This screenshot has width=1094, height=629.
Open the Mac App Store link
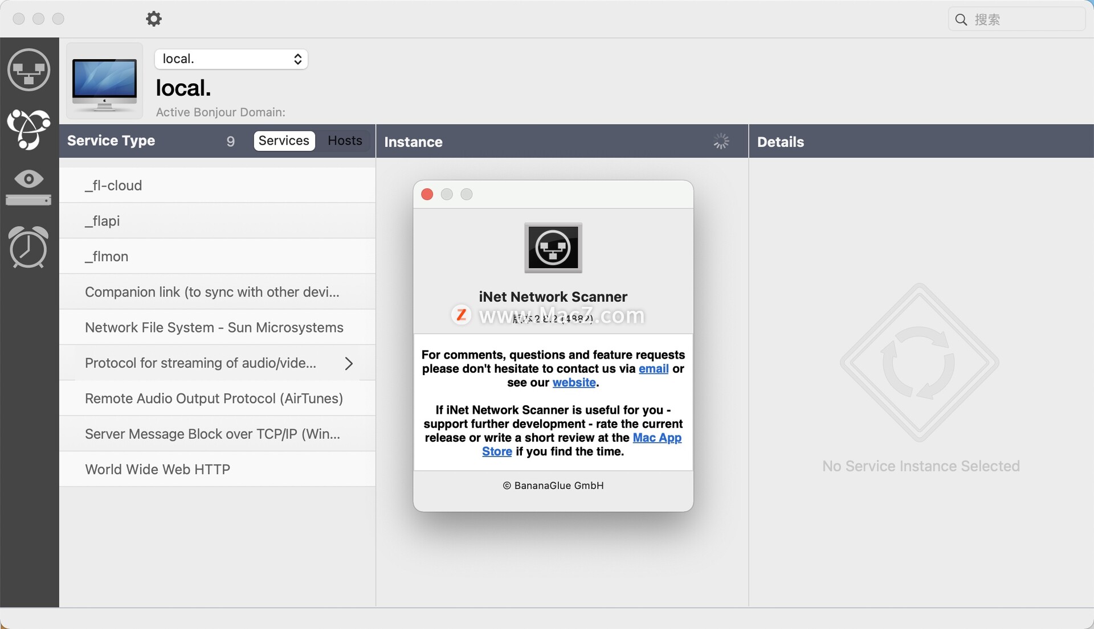(x=657, y=438)
